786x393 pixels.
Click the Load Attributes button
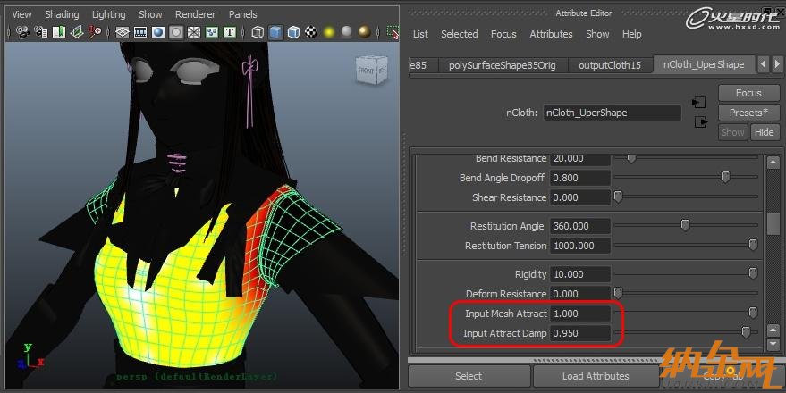point(596,376)
